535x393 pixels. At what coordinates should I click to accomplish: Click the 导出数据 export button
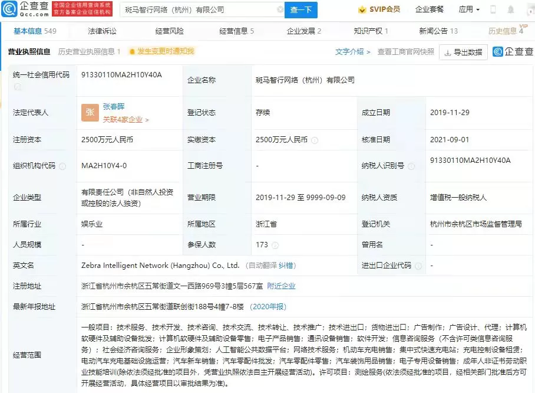click(x=463, y=53)
